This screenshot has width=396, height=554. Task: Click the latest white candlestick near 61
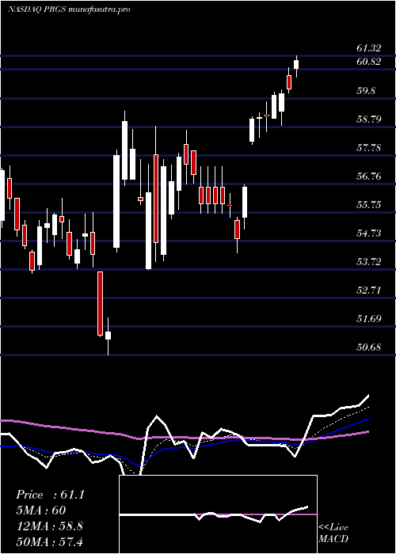296,64
